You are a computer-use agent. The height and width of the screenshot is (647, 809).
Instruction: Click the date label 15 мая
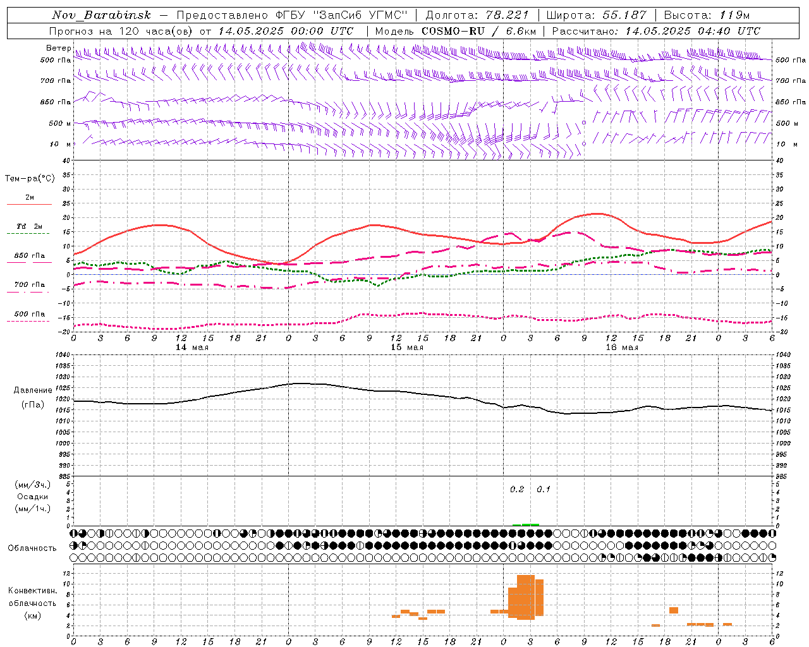[x=407, y=348]
